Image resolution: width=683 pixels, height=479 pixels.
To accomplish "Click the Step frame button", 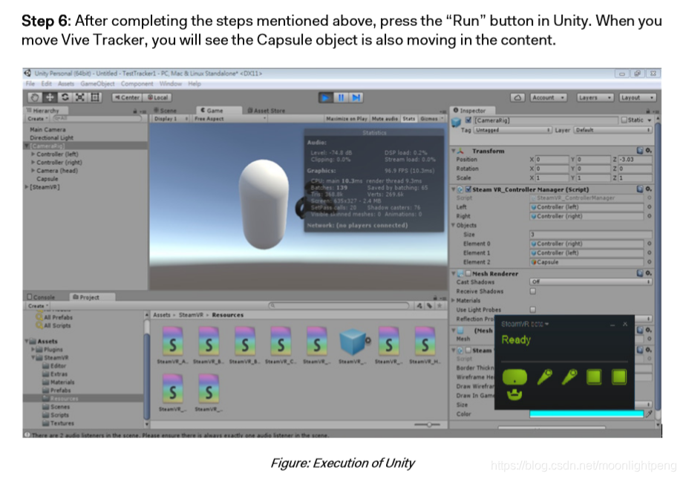I will [x=356, y=97].
